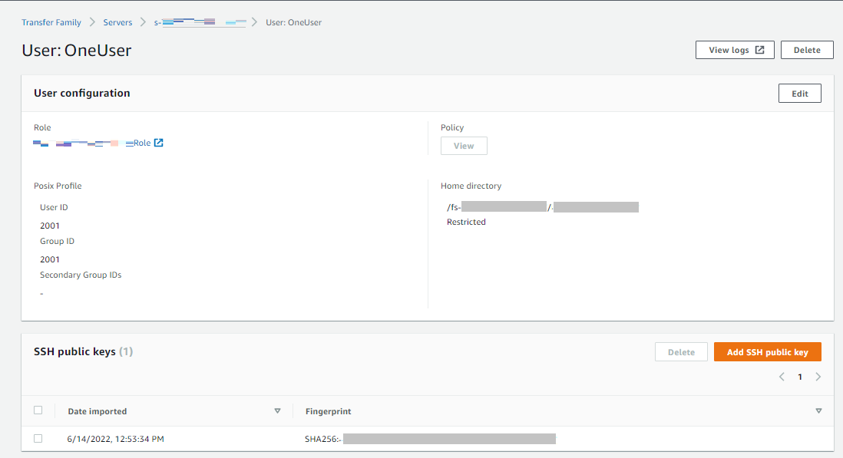This screenshot has width=843, height=458.
Task: Open the Date imported column filter
Action: [x=277, y=410]
